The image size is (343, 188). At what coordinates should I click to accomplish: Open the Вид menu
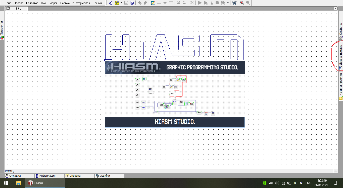pyautogui.click(x=43, y=3)
